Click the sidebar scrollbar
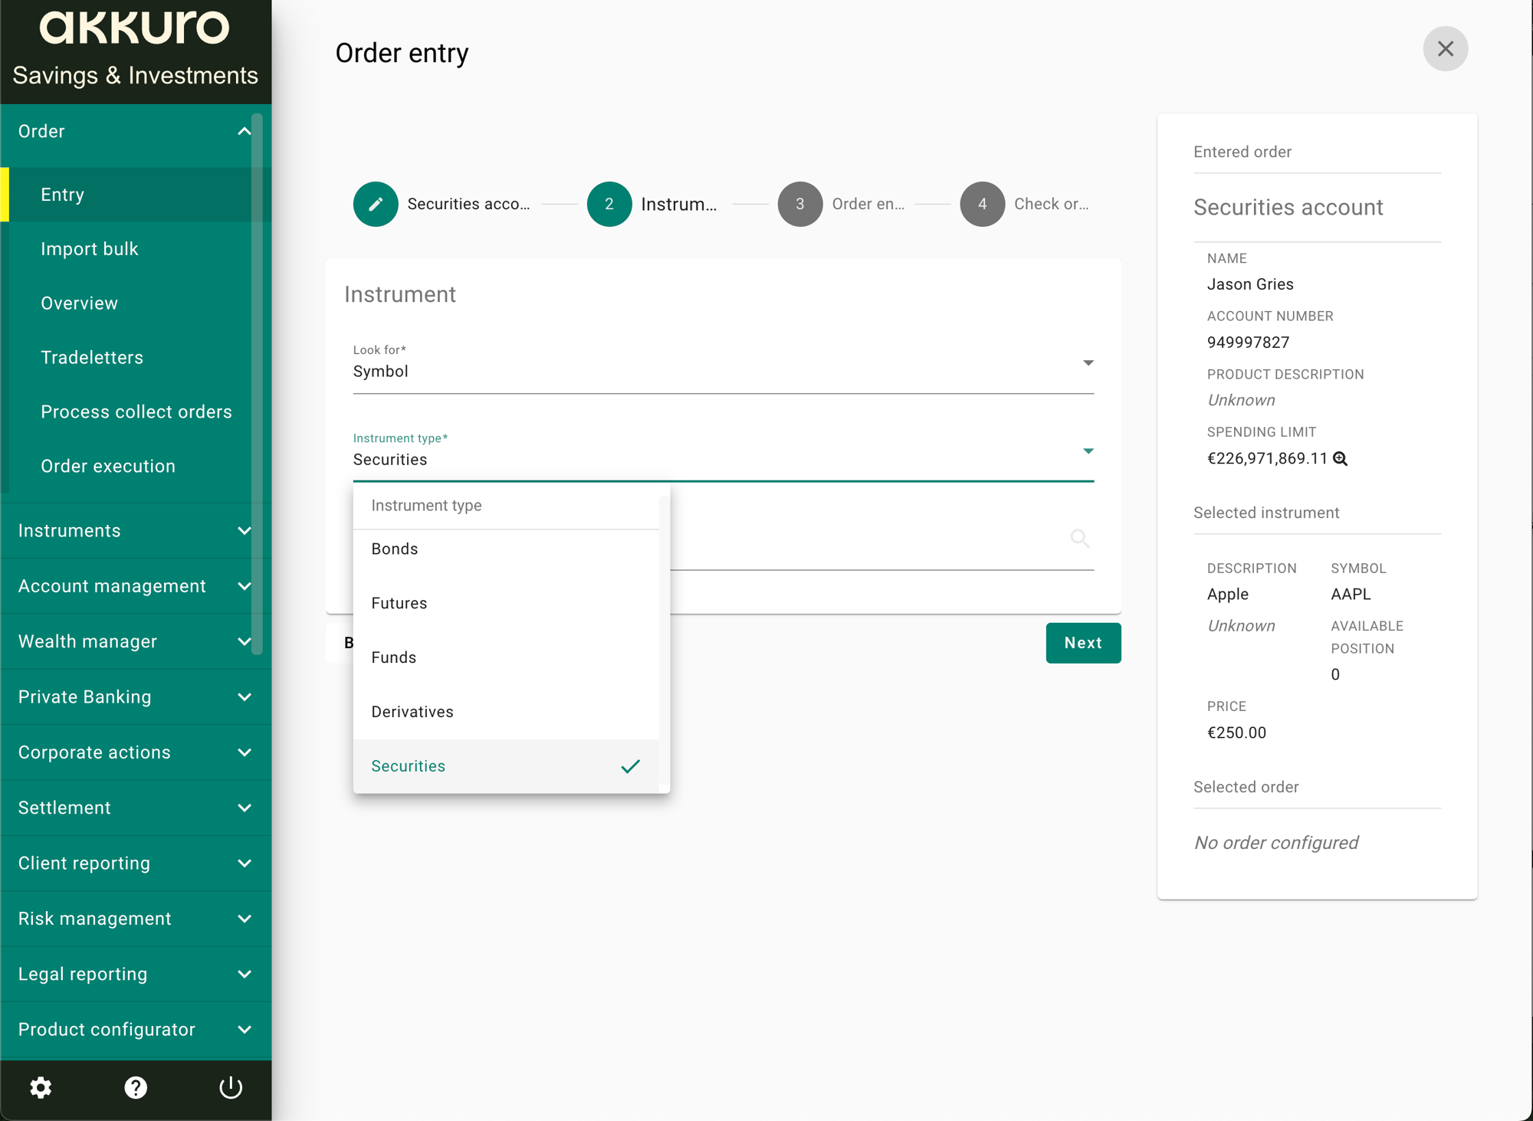Viewport: 1533px width, 1121px height. [258, 384]
